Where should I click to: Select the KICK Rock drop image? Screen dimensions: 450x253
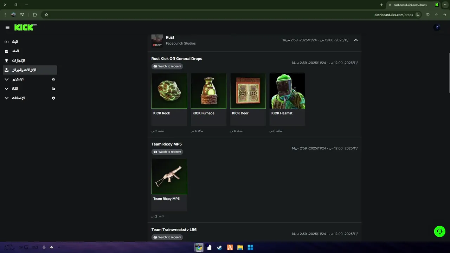pyautogui.click(x=169, y=91)
